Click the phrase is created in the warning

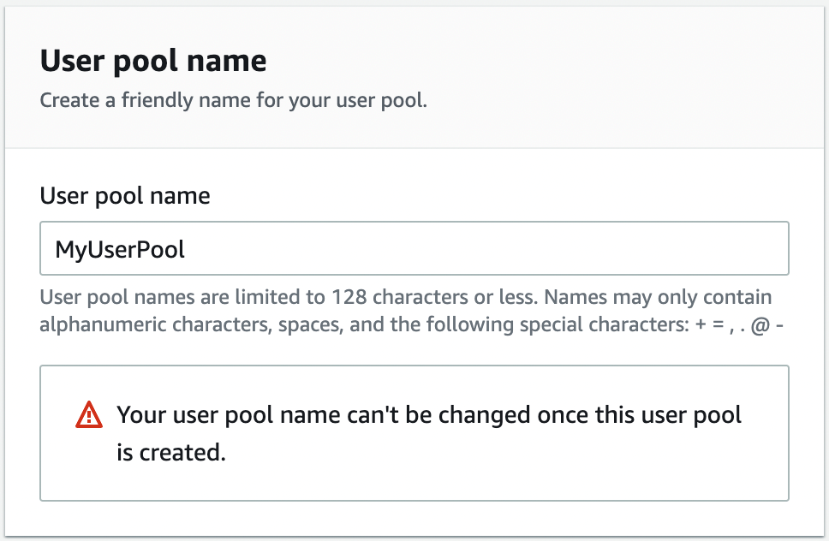point(169,451)
